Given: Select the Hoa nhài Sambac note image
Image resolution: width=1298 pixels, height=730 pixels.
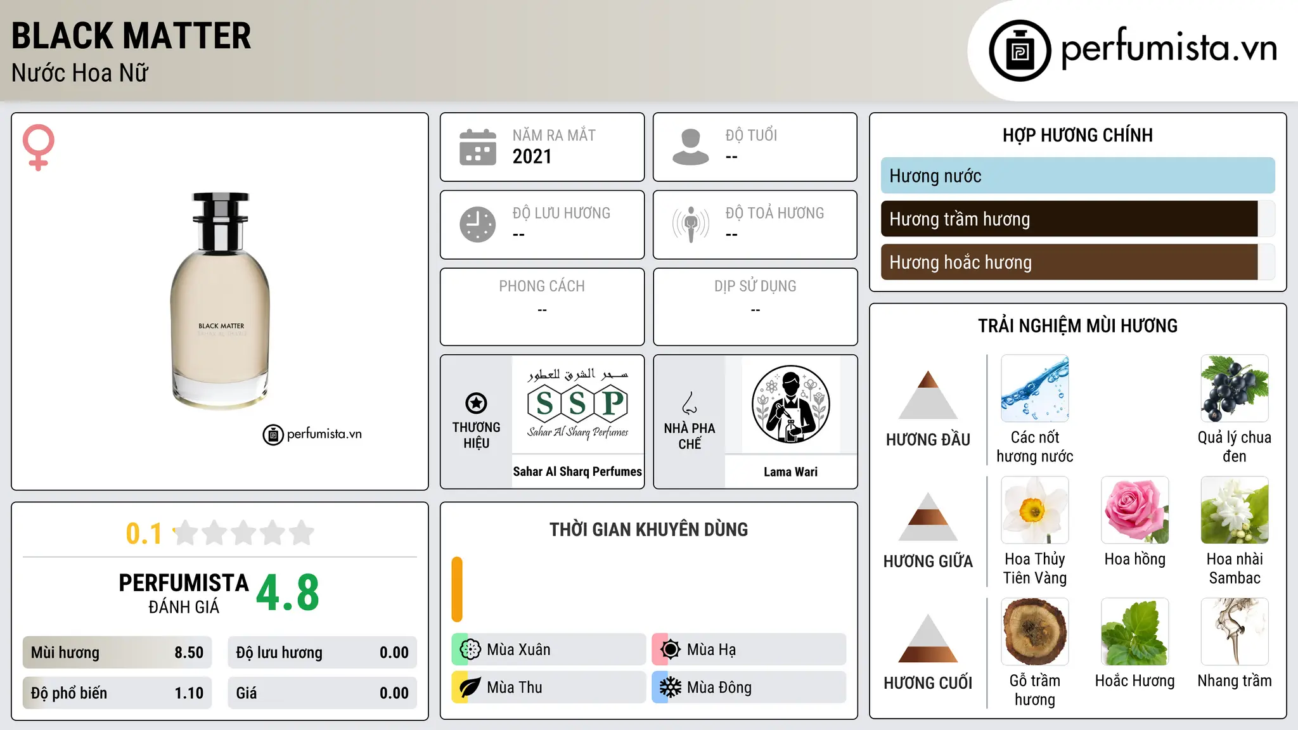Looking at the screenshot, I should point(1235,510).
